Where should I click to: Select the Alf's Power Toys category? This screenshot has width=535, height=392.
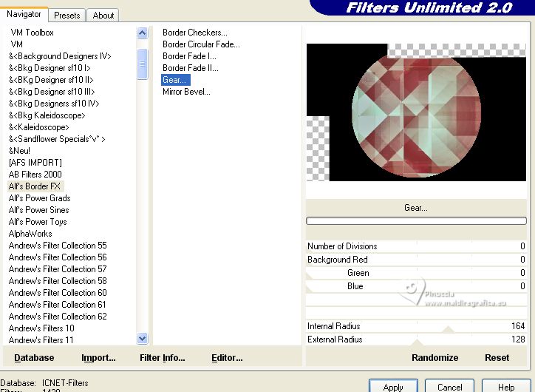click(x=38, y=222)
